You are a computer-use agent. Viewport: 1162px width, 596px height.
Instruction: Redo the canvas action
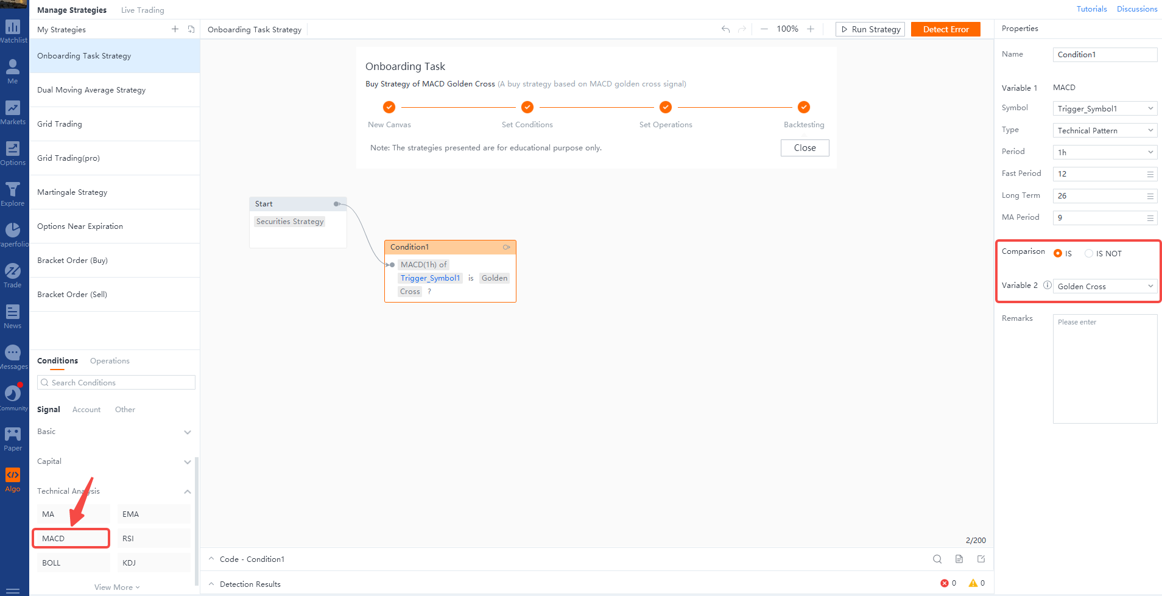coord(742,29)
